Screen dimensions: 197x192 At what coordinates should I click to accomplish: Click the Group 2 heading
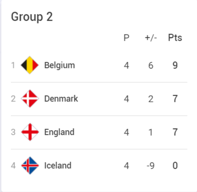click(x=32, y=17)
